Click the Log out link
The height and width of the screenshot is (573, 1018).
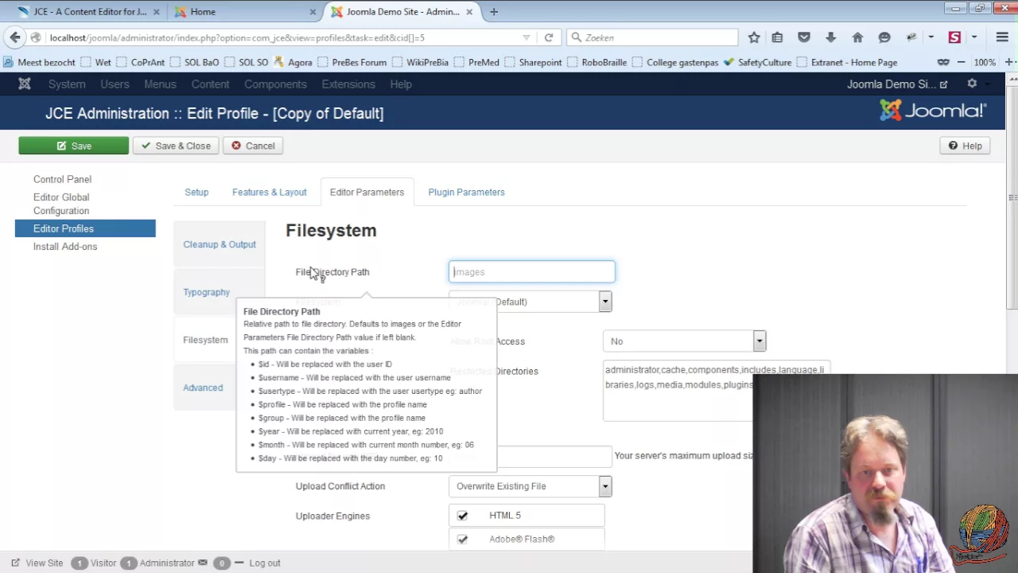click(x=265, y=563)
